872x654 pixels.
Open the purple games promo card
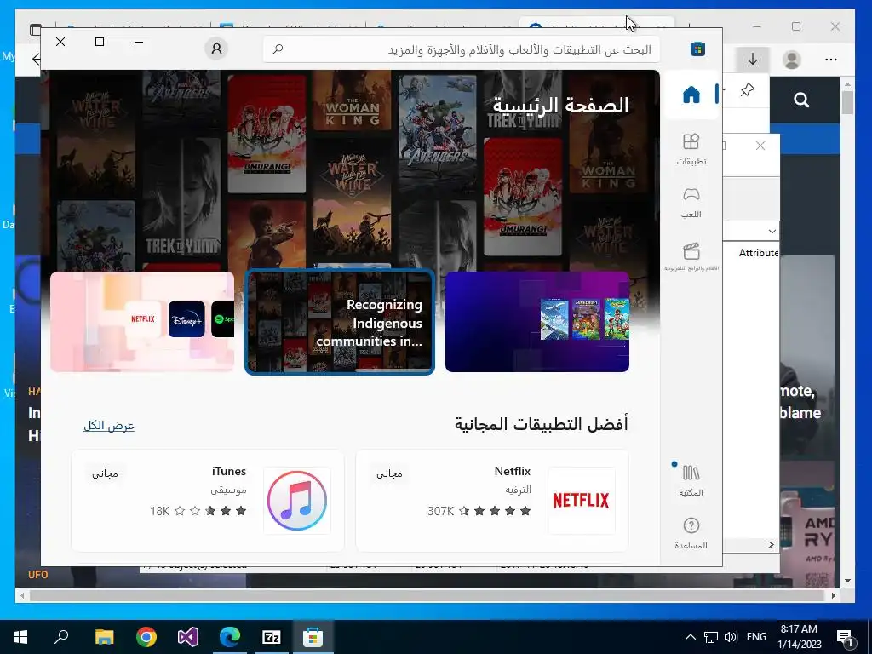point(537,321)
